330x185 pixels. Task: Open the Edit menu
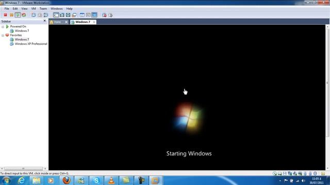click(x=15, y=9)
